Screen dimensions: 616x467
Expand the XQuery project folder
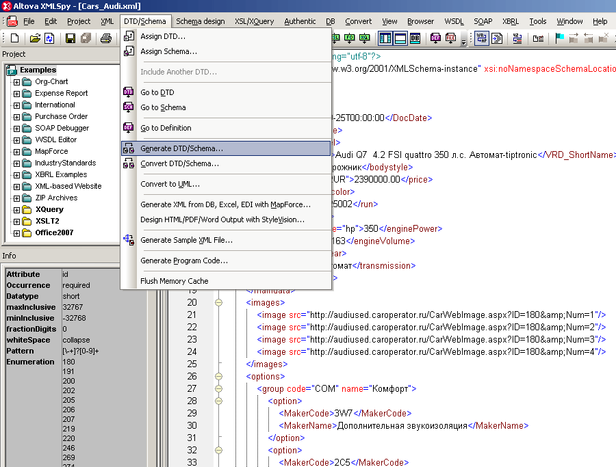[16, 210]
